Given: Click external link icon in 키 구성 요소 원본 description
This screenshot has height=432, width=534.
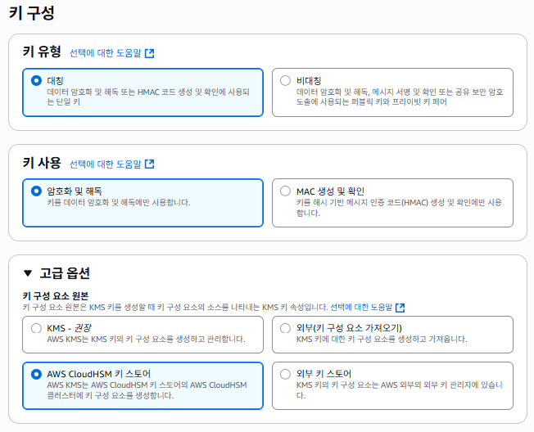Looking at the screenshot, I should 400,308.
